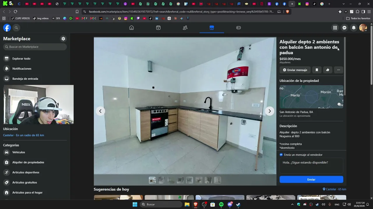Select the last photo thumbnail
373x209 pixels.
(x=218, y=180)
